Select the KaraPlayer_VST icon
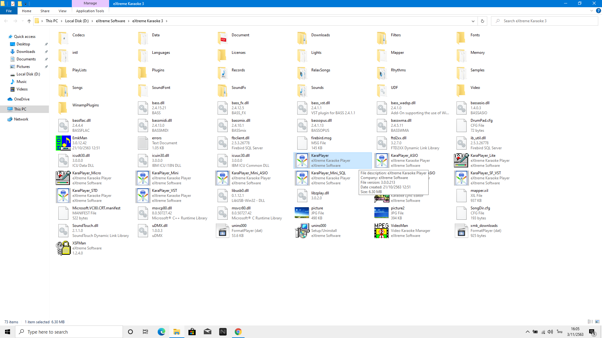Image resolution: width=602 pixels, height=338 pixels. 143,196
